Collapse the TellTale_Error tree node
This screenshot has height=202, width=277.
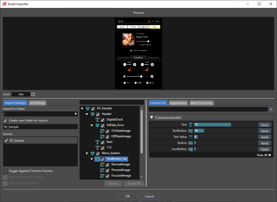(92, 125)
